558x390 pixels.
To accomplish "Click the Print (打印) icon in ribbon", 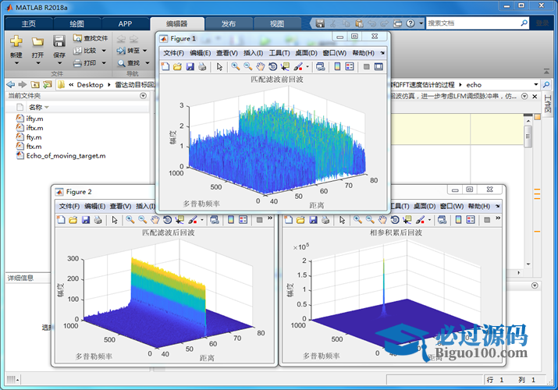I will 77,63.
